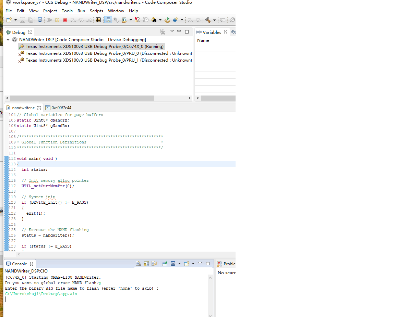Click the Clear Console icon
395x317 pixels.
click(x=138, y=264)
